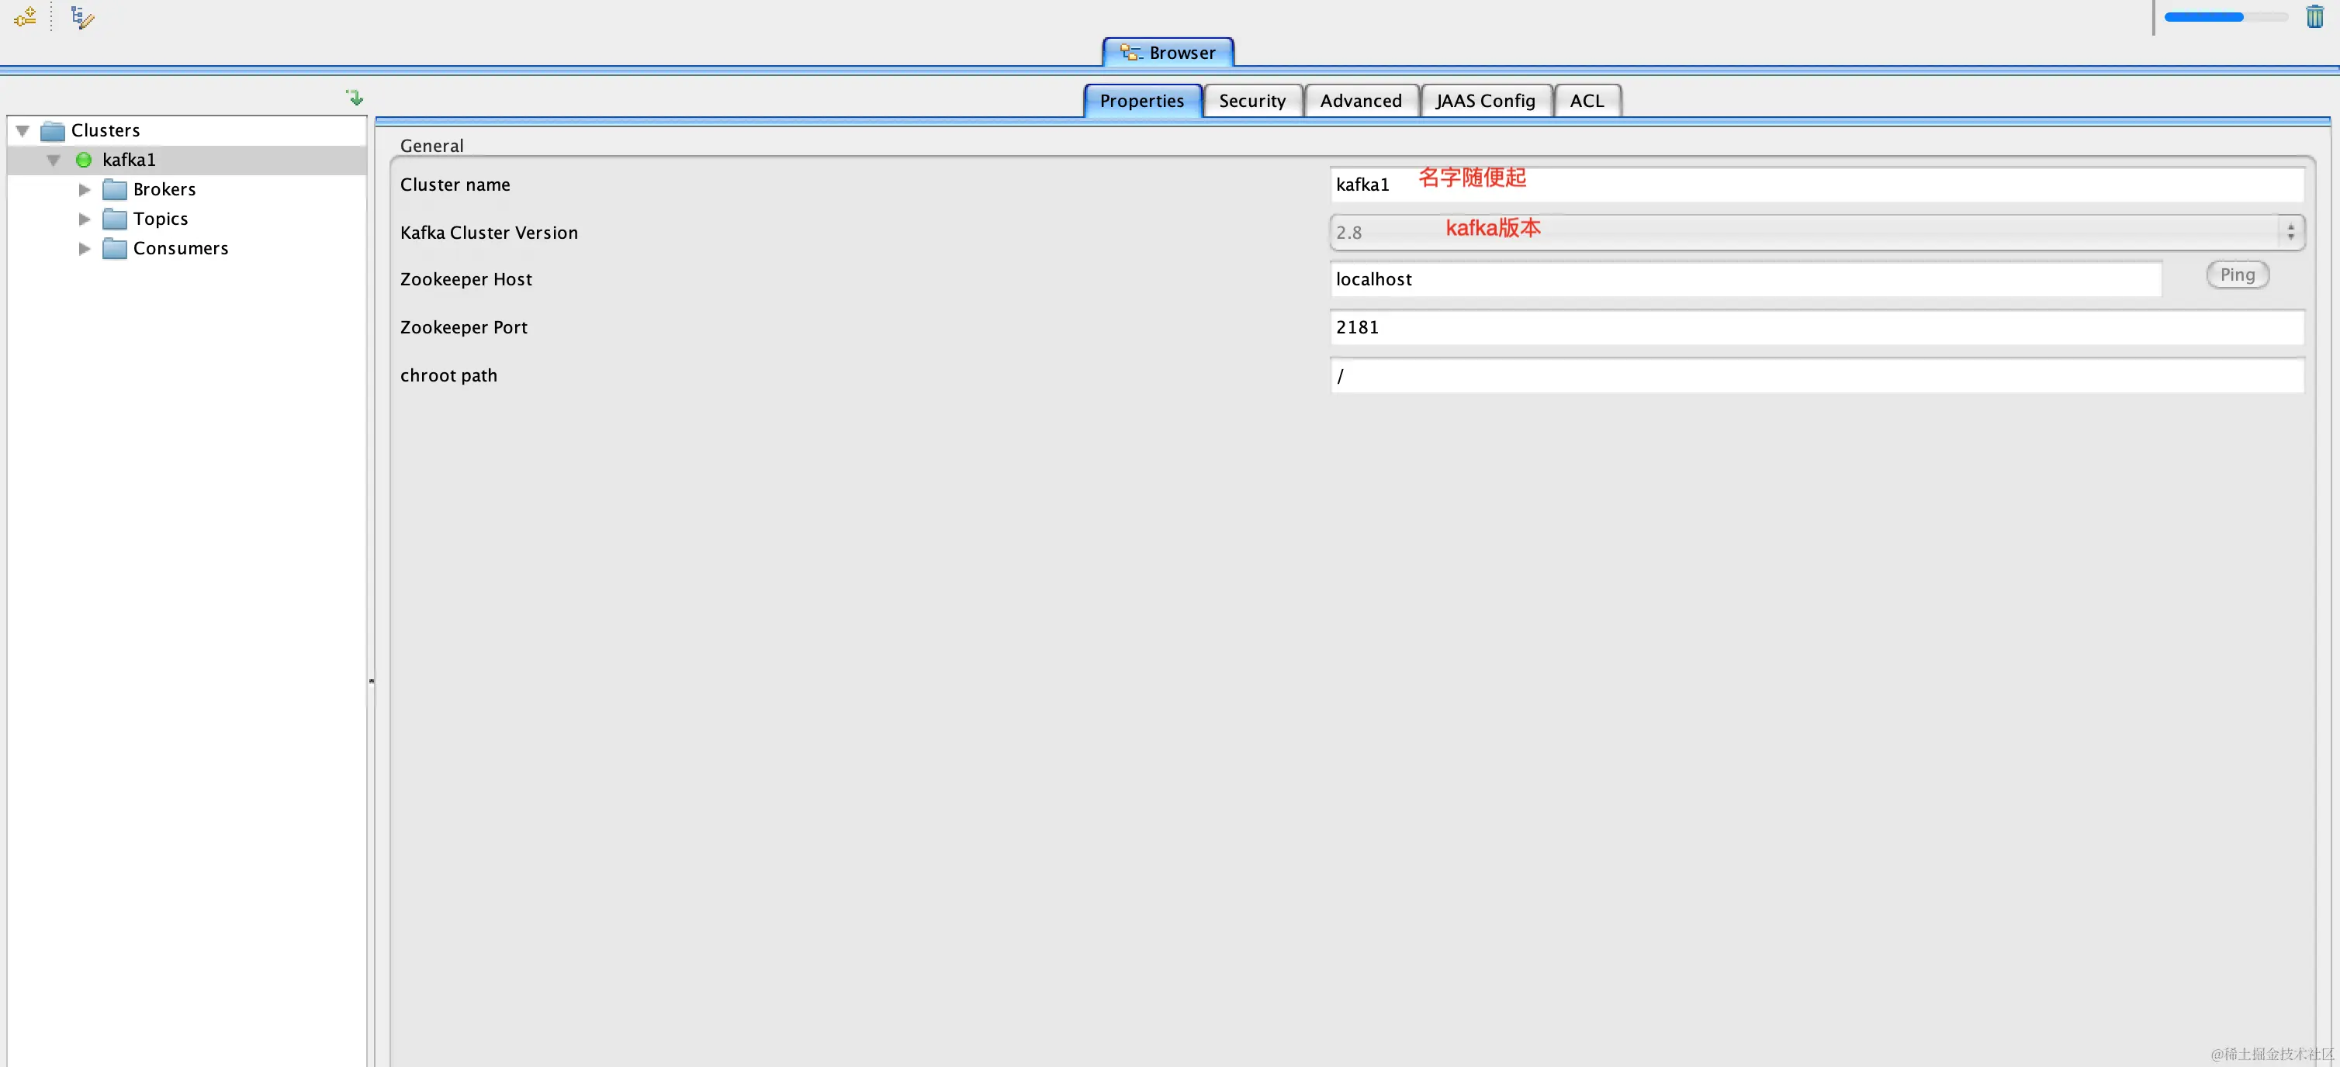Click the Zookeeper Port input field
Viewport: 2340px width, 1067px height.
point(1816,328)
